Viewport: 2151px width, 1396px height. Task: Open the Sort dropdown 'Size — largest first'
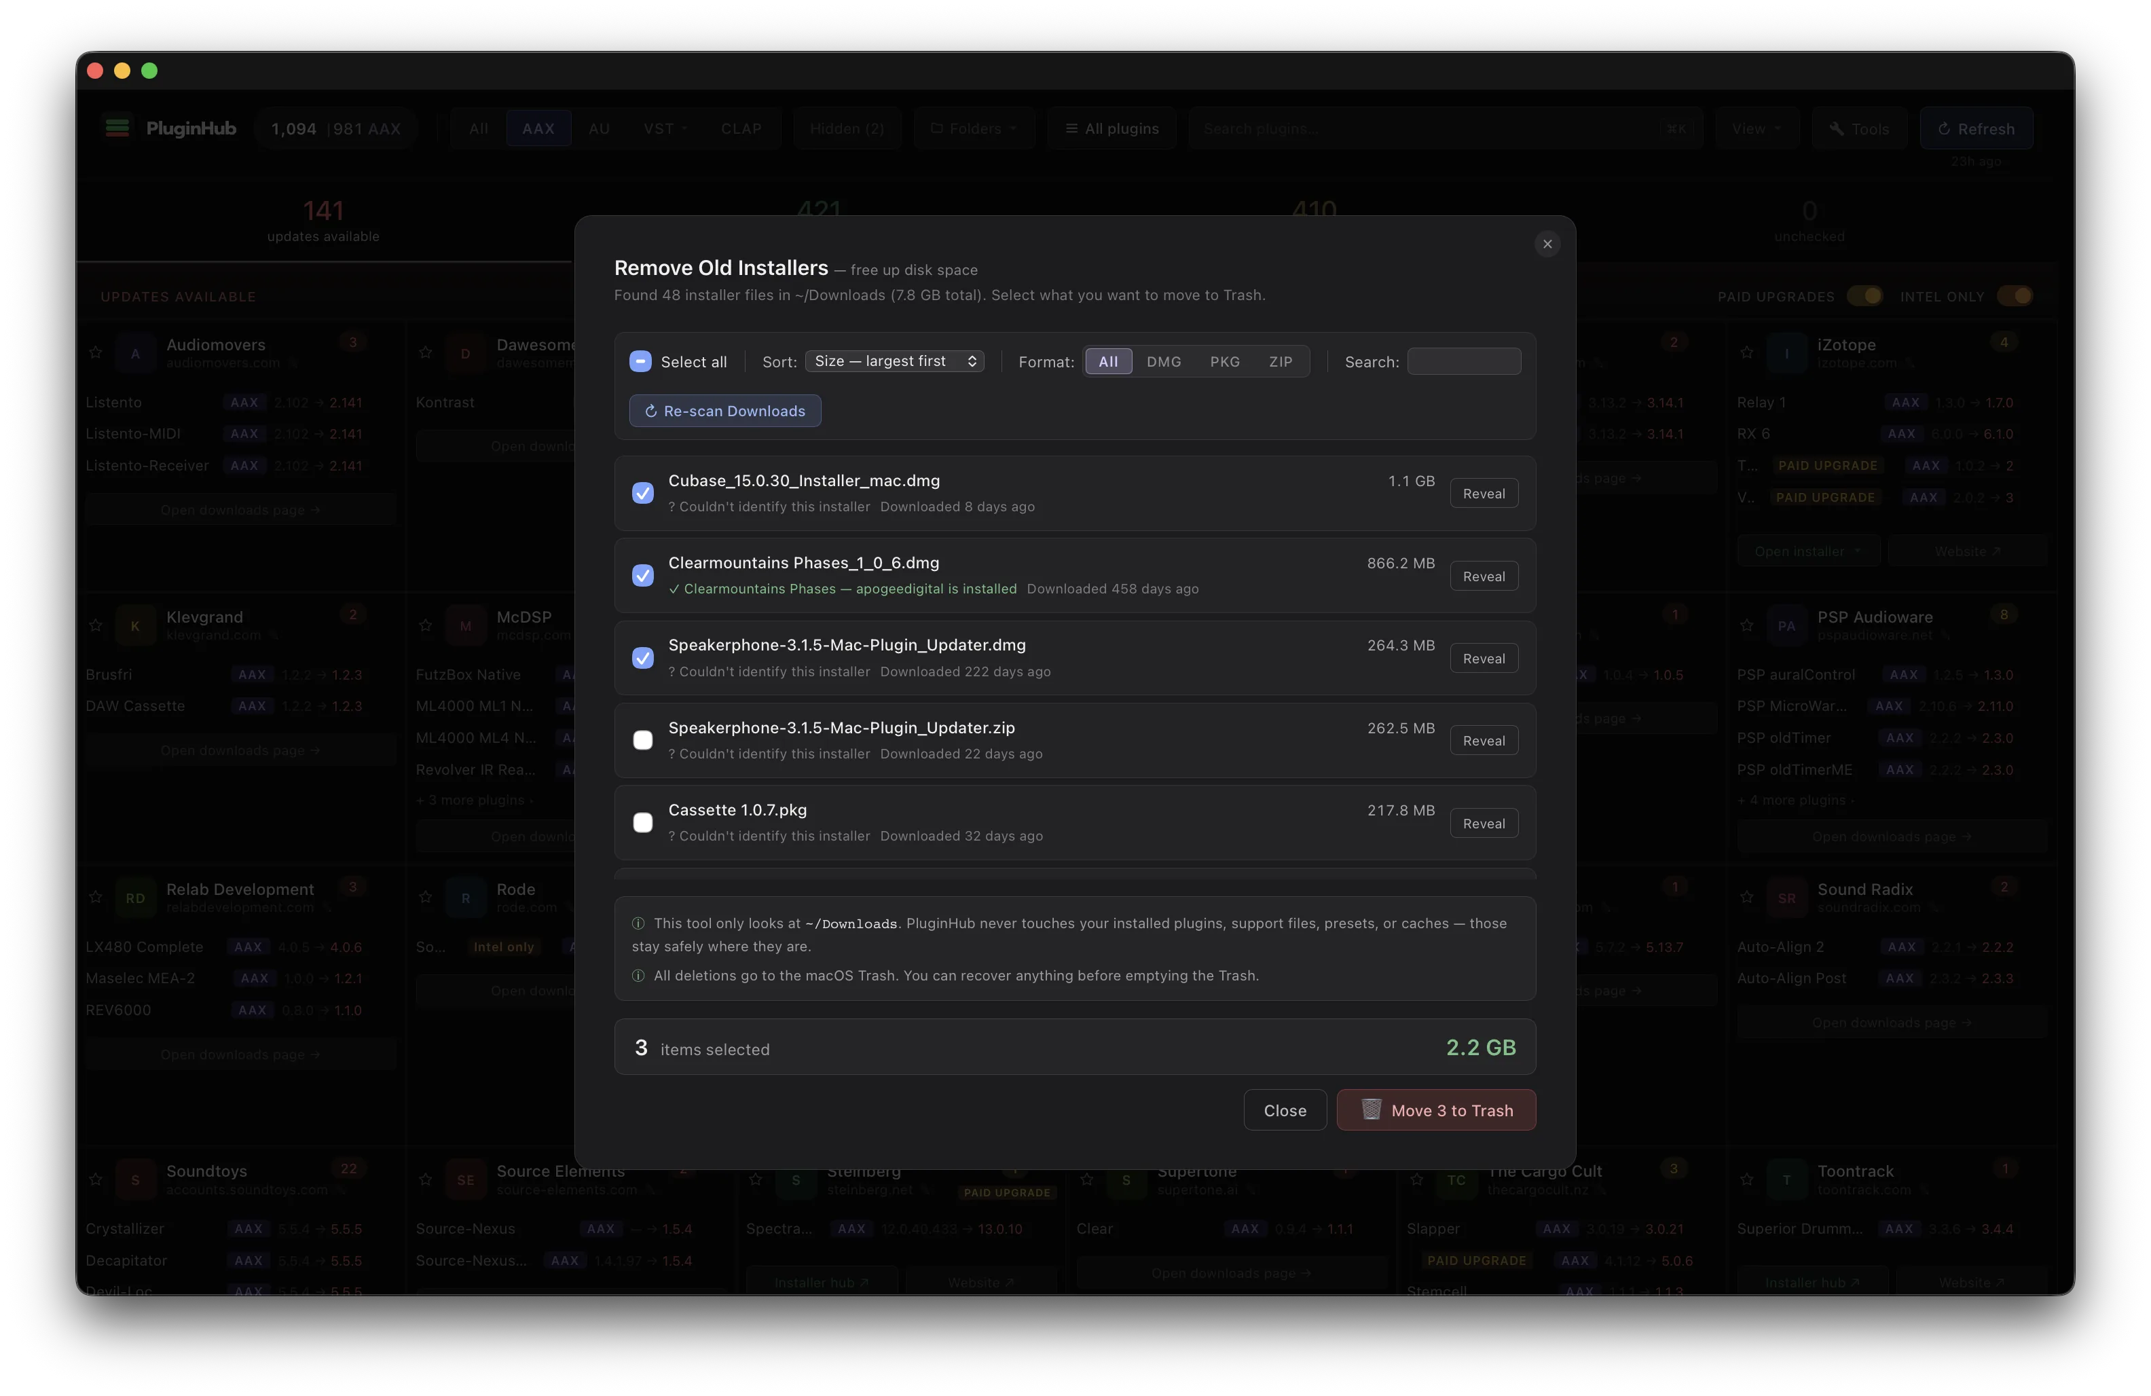point(894,361)
